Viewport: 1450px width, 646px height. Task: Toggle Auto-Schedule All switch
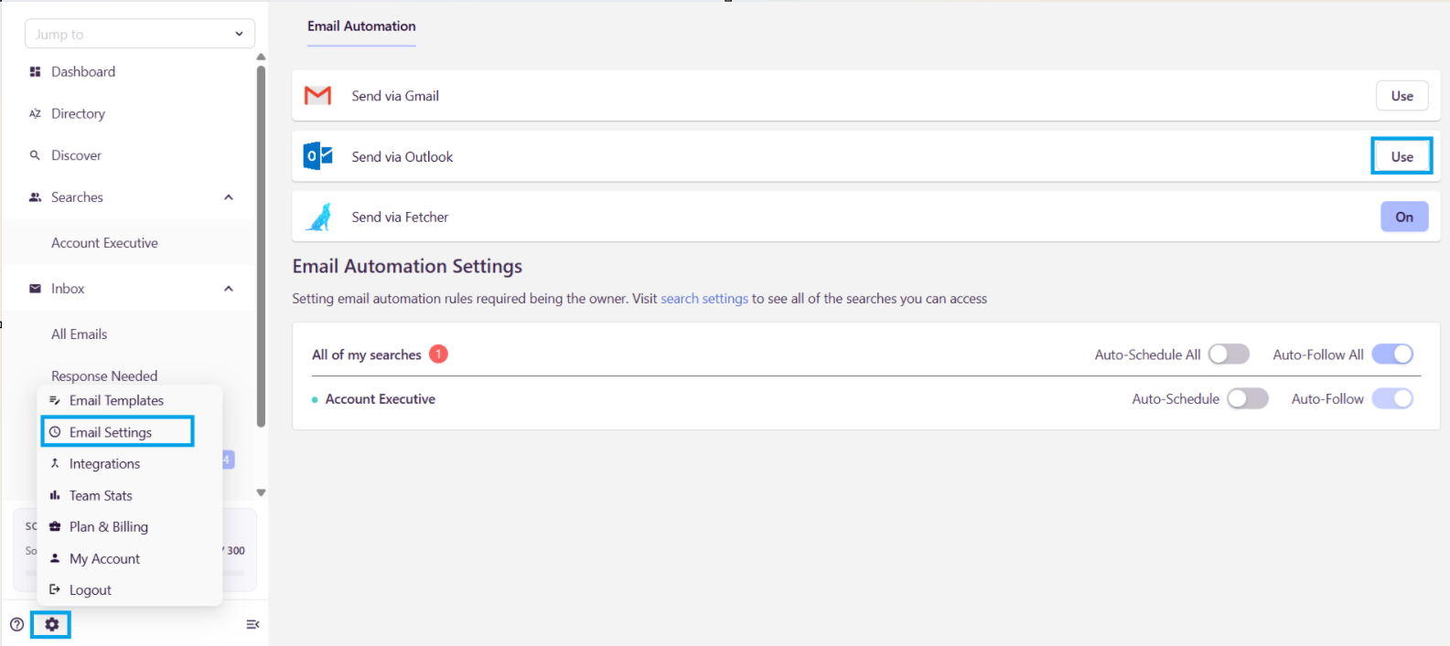coord(1229,355)
